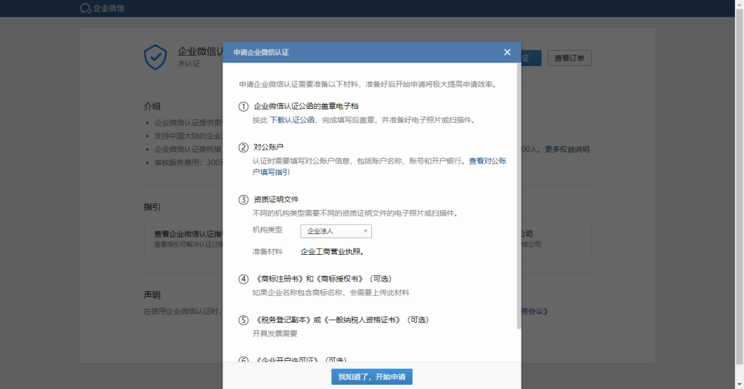
Task: Click the 申请企业微信认证 dialog title
Action: [261, 52]
